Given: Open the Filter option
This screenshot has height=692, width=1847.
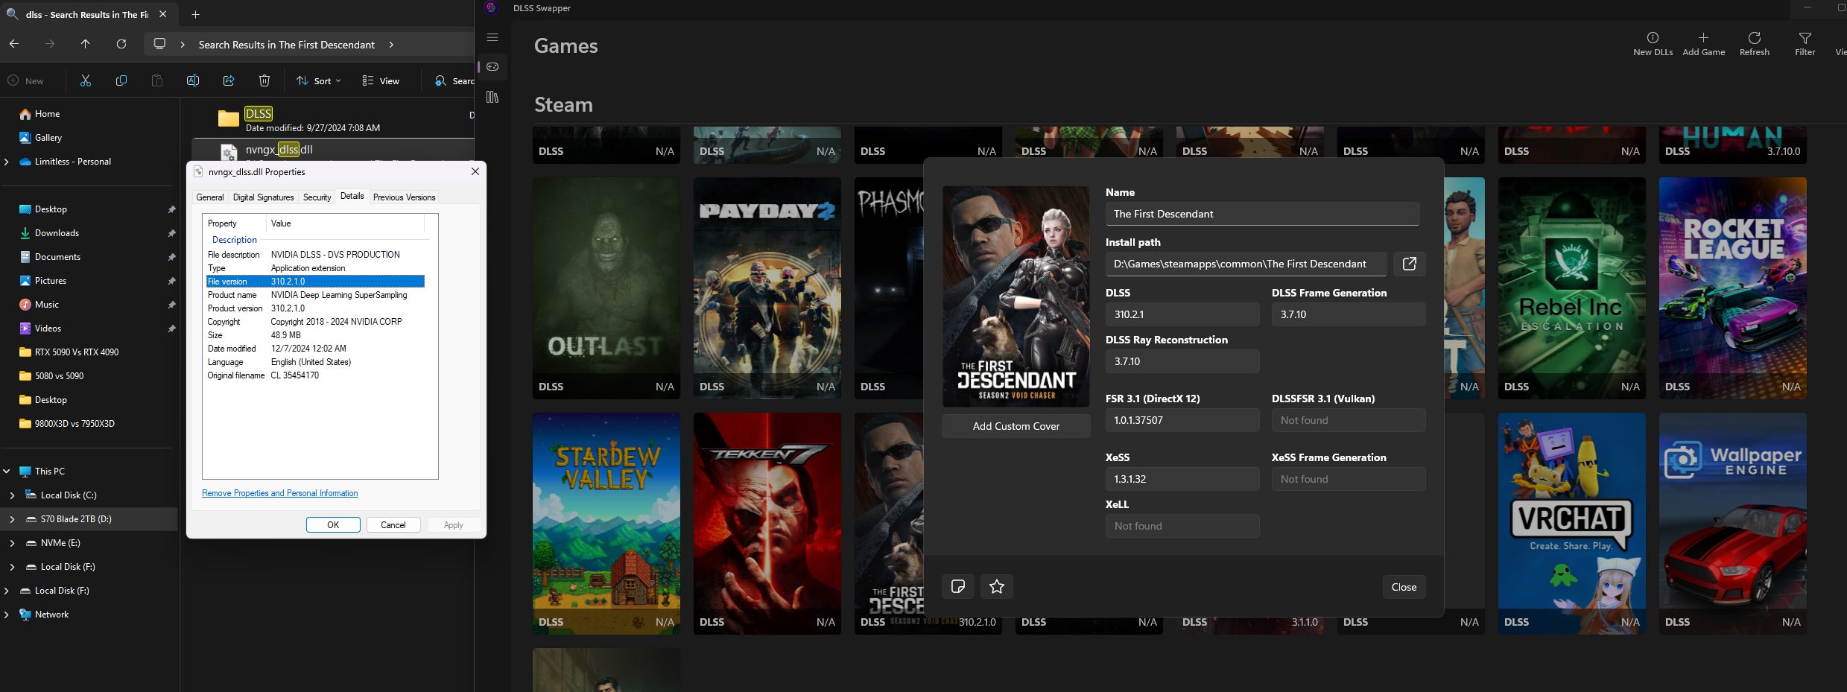Looking at the screenshot, I should tap(1805, 44).
